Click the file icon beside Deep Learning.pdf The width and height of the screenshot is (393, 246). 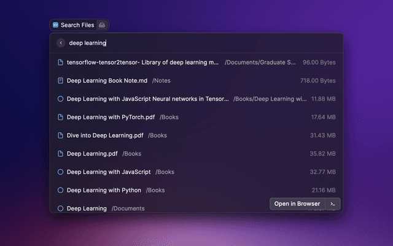click(60, 154)
